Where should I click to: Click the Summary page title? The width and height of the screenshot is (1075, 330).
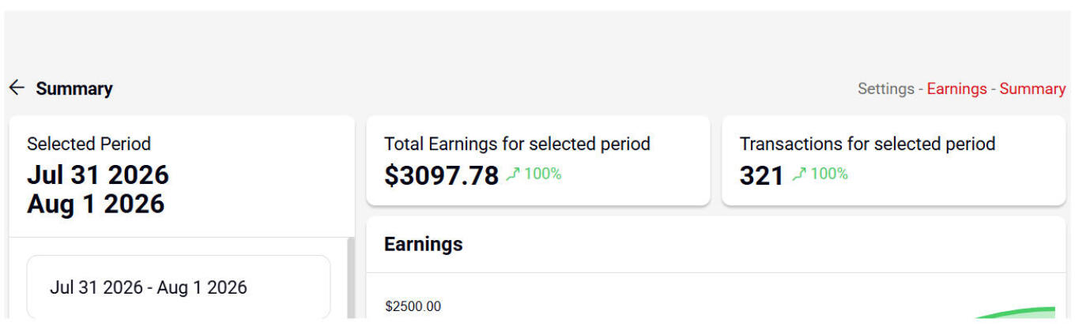[74, 88]
